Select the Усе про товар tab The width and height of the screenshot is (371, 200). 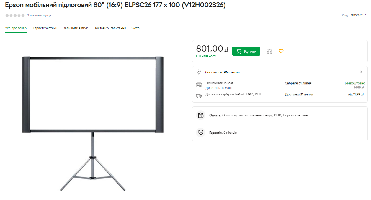16,28
